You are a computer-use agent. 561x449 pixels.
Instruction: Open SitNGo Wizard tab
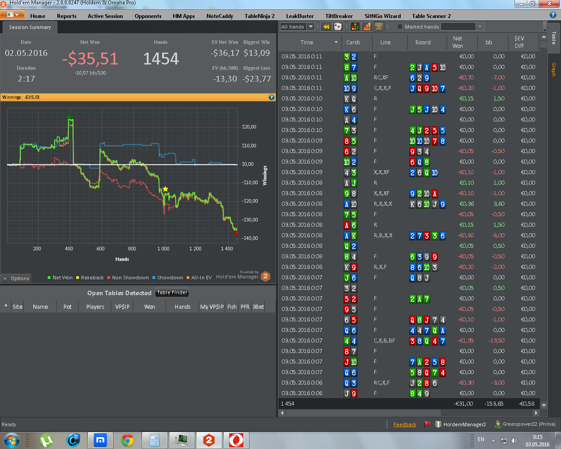point(383,16)
